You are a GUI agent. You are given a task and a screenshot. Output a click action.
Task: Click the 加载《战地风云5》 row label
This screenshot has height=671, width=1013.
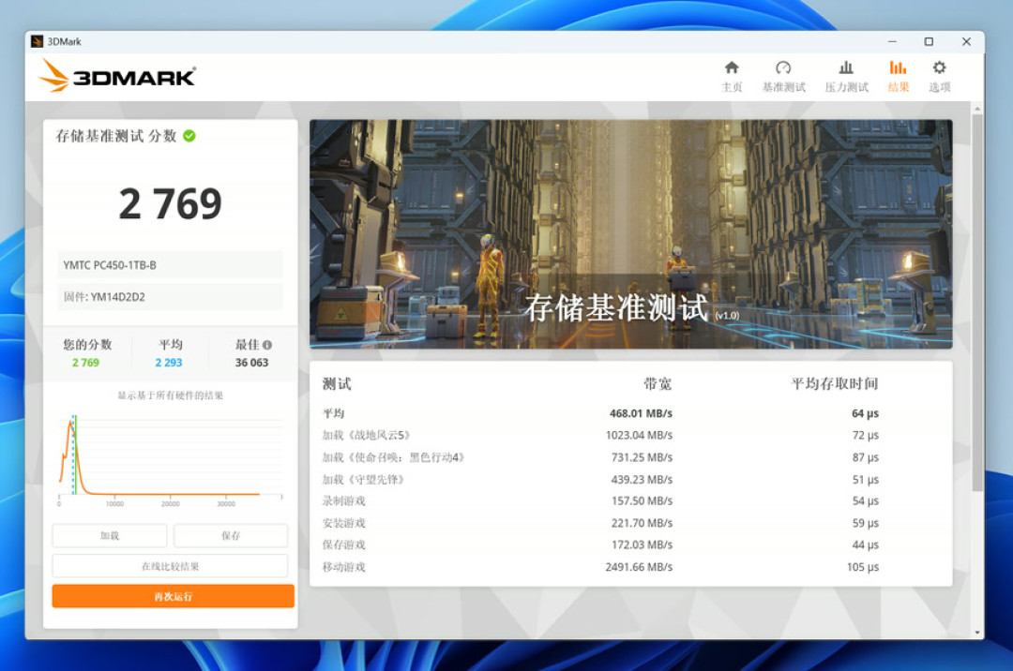[367, 436]
